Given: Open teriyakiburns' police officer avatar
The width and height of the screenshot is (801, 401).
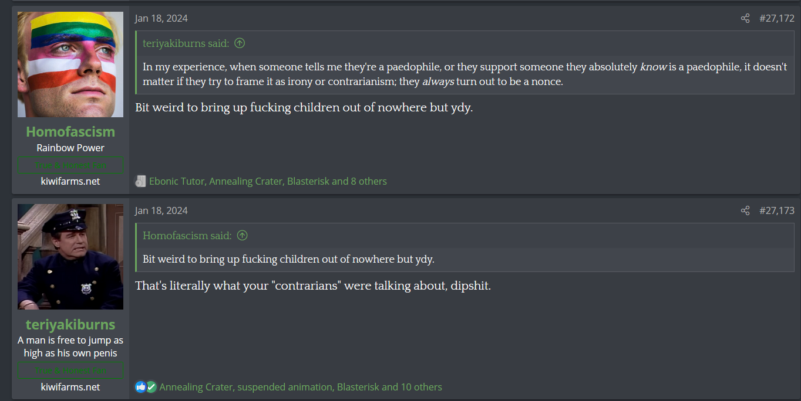Looking at the screenshot, I should point(70,257).
